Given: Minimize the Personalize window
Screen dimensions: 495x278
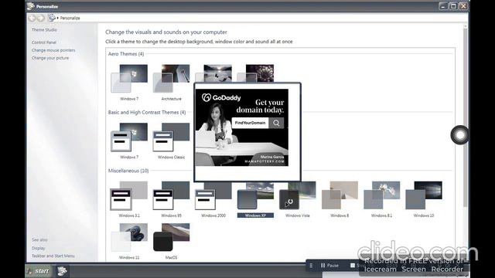Looking at the screenshot, I should pos(443,6).
